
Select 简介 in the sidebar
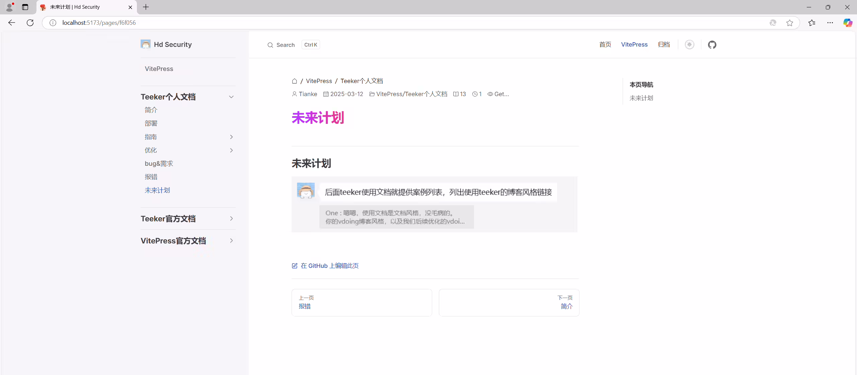[x=151, y=110]
